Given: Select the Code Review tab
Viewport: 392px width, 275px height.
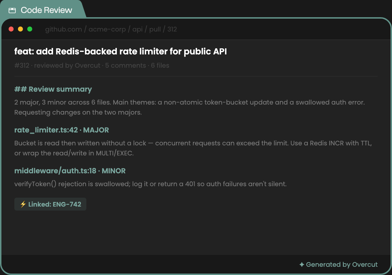Looking at the screenshot, I should pos(43,10).
